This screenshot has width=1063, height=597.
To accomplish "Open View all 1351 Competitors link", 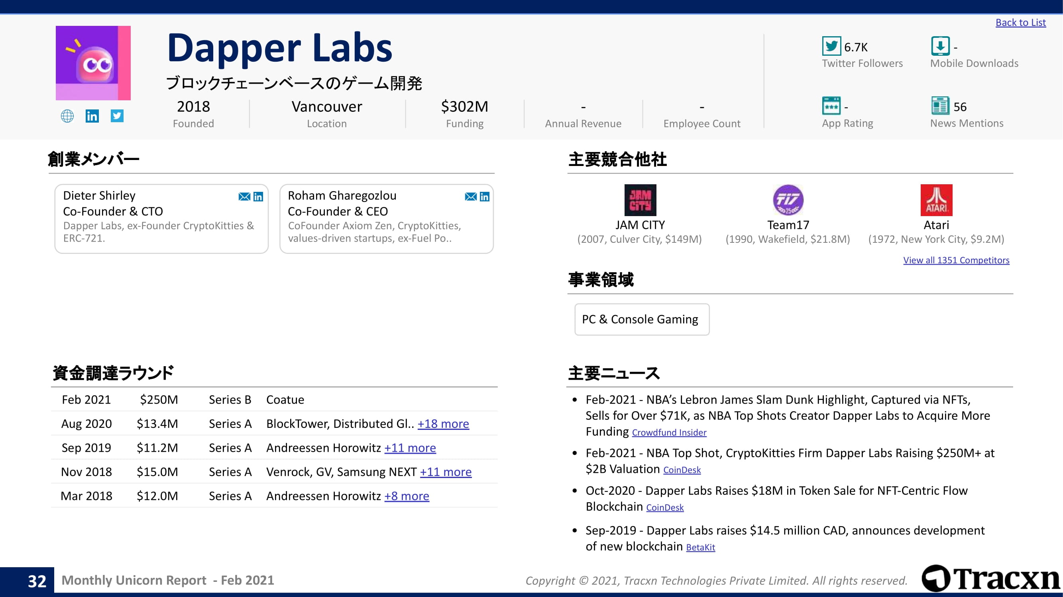I will pyautogui.click(x=956, y=260).
